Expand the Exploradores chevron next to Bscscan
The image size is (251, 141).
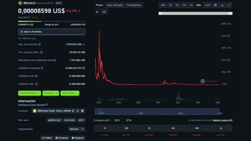coord(83,129)
